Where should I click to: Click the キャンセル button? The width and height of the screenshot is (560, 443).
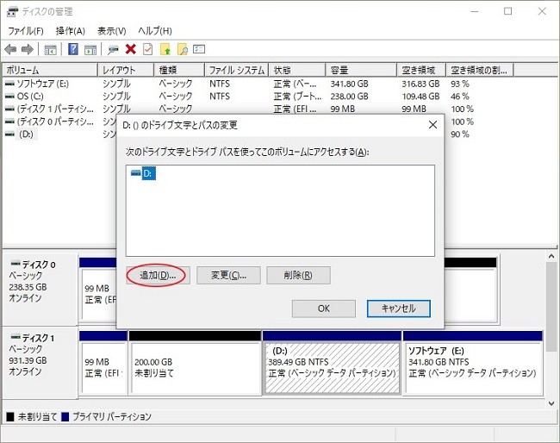[x=399, y=309]
